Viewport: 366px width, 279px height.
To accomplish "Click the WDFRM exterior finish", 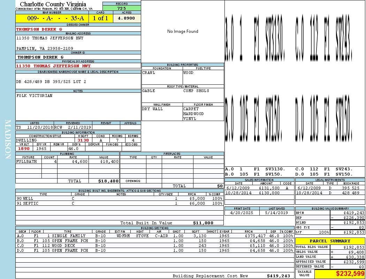I will [x=123, y=236].
